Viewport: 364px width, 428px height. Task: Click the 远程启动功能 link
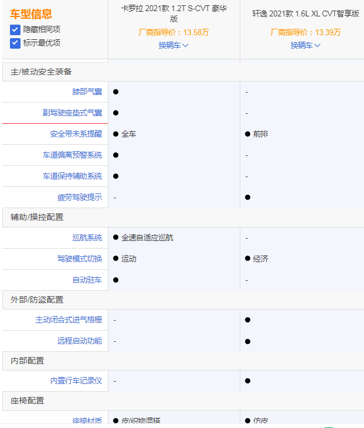coord(79,341)
